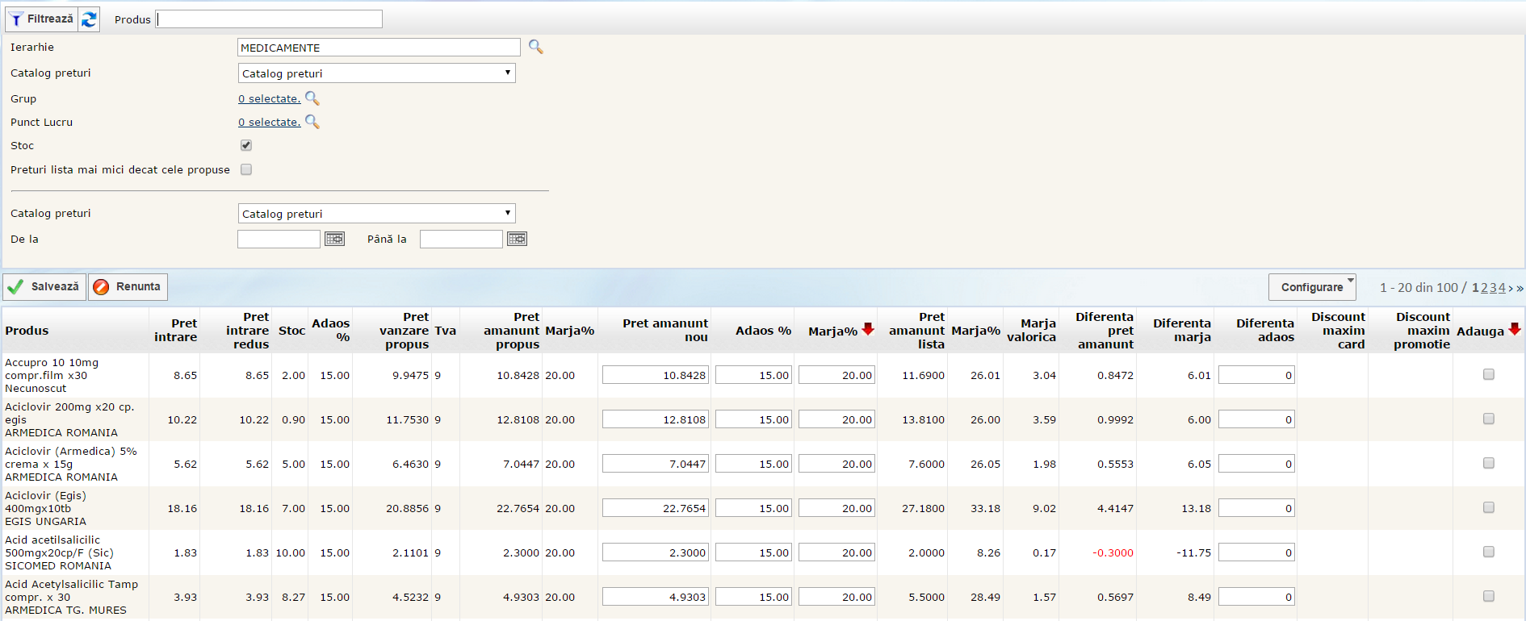Uncheck the Stoc checkbox
Screen dimensions: 1526x621
(246, 145)
